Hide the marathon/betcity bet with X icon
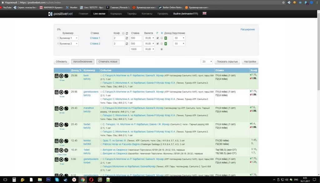Image resolution: width=320 pixels, height=183 pixels. point(61,108)
